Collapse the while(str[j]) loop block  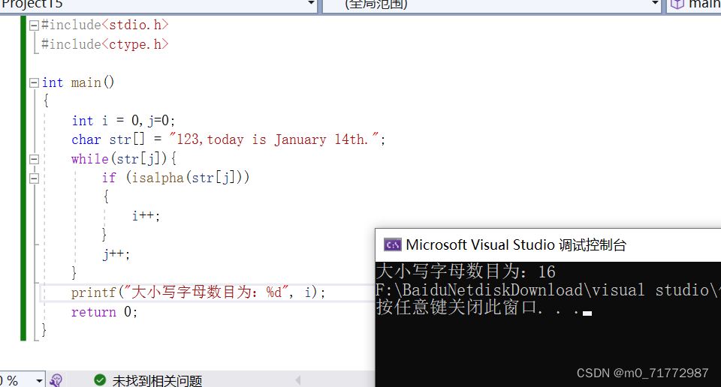pos(34,159)
